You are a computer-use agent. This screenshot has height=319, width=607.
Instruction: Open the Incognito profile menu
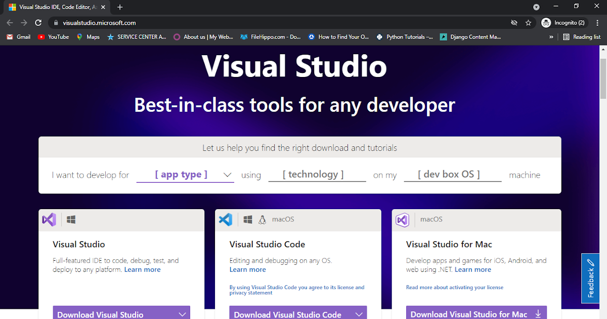[x=562, y=22]
